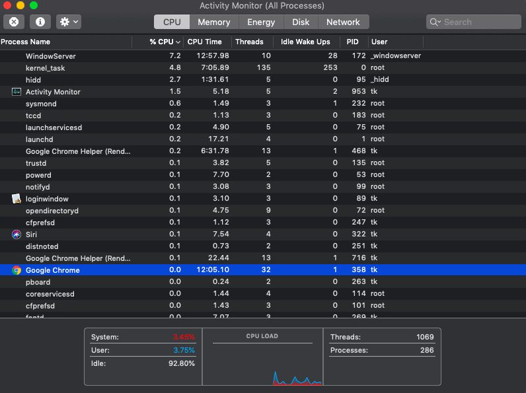This screenshot has height=393, width=526.
Task: Click the _hidd user cell
Action: click(x=380, y=79)
